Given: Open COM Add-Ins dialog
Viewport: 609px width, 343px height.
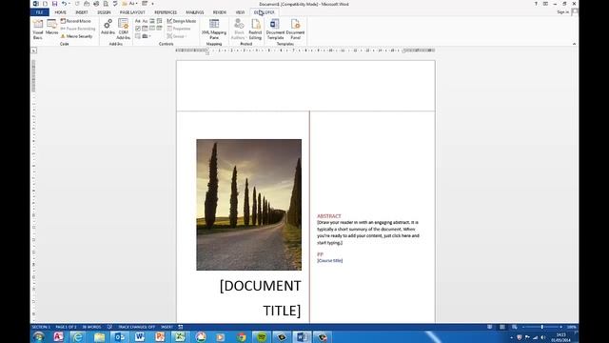Looking at the screenshot, I should tap(124, 30).
